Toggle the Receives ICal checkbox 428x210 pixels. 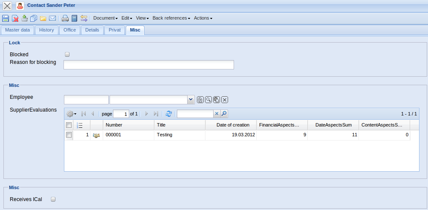(x=53, y=199)
